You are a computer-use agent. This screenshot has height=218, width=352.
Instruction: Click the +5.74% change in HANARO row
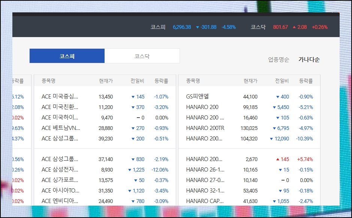click(305, 159)
